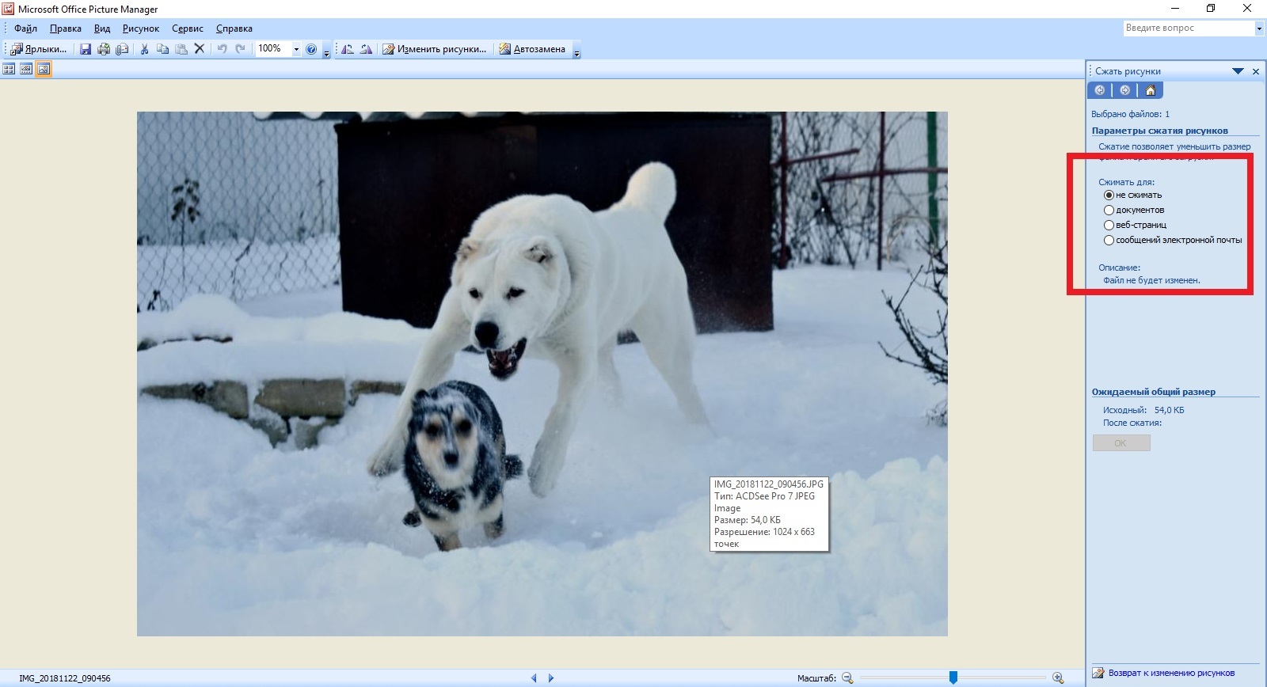Switch to Filmstrip view icon
This screenshot has width=1267, height=687.
click(26, 69)
